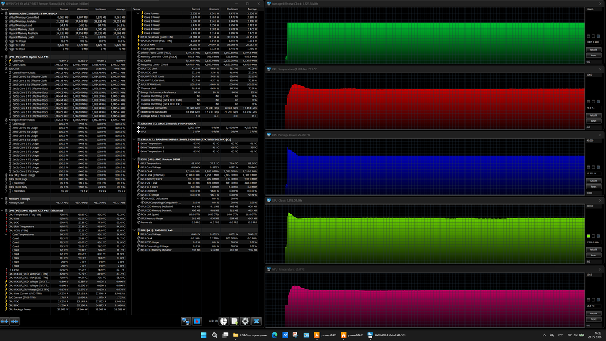Collapse Core Effective Clocks subtree
The width and height of the screenshot is (606, 341).
pos(6,73)
